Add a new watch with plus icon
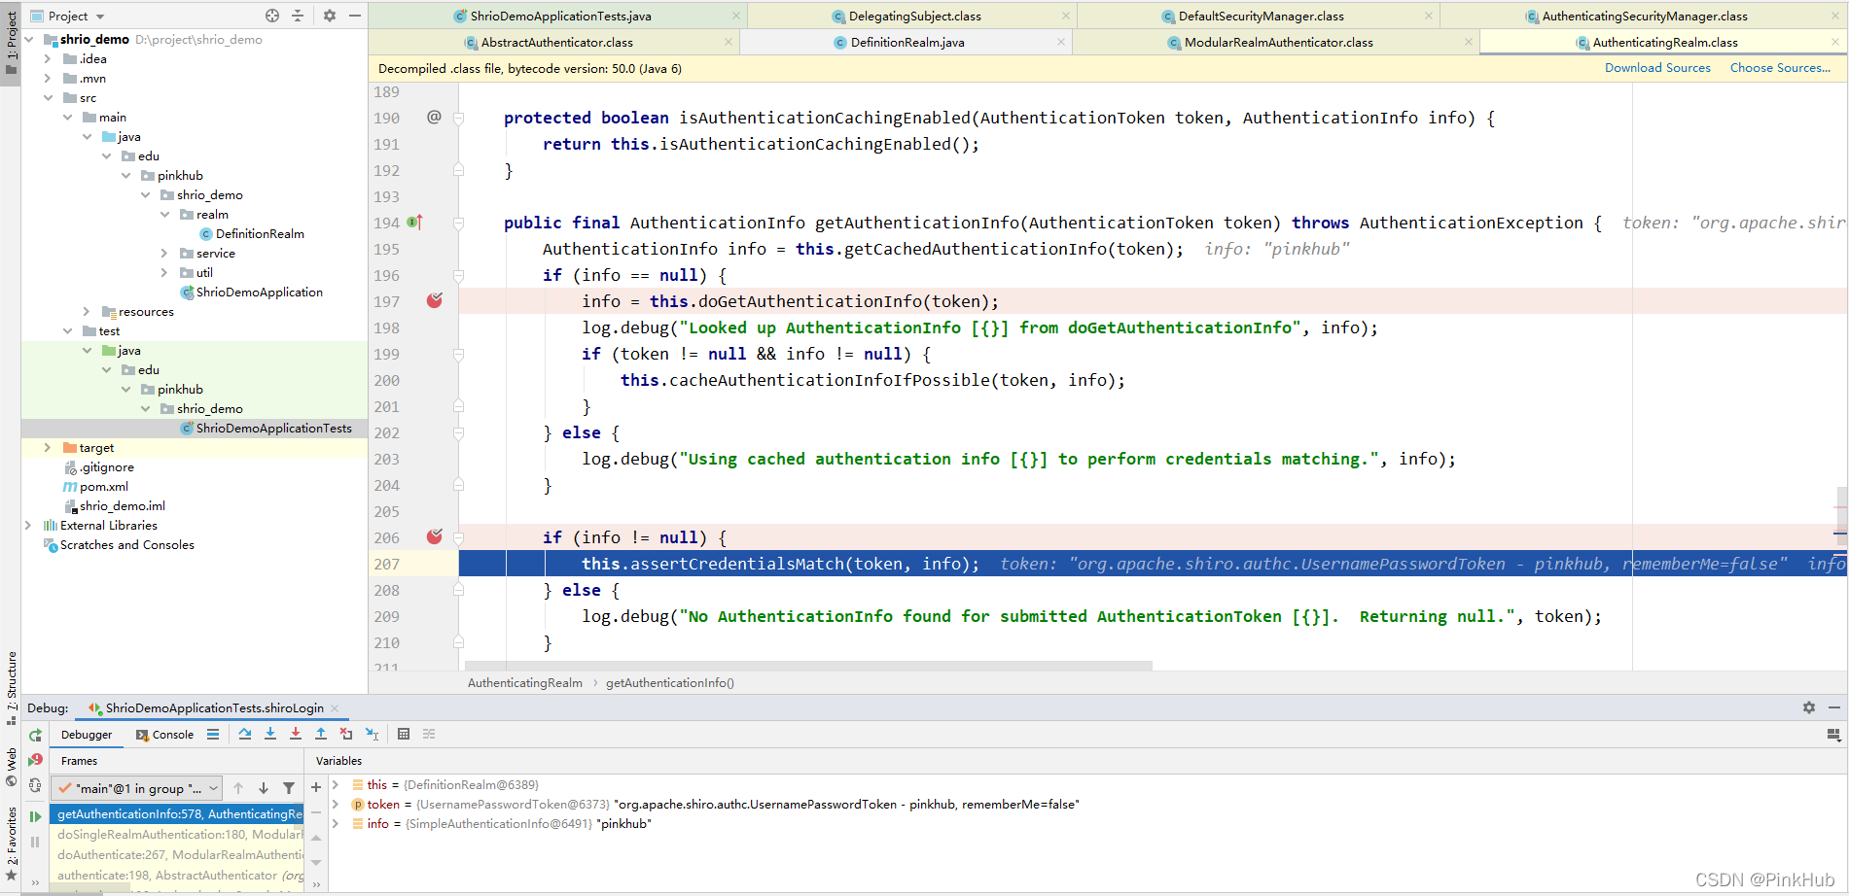The width and height of the screenshot is (1849, 896). (316, 787)
